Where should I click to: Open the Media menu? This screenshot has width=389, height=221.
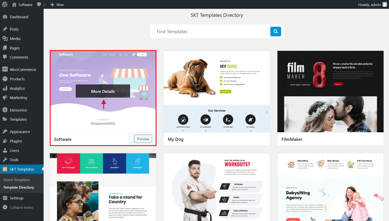click(x=22, y=39)
